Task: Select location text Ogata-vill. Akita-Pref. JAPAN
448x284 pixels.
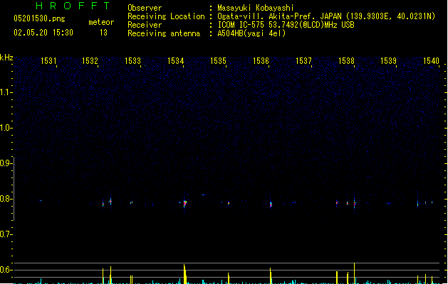Action: [x=279, y=16]
